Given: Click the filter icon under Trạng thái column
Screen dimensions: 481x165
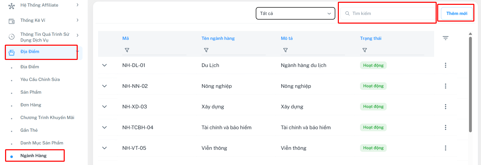Looking at the screenshot, I should (365, 50).
